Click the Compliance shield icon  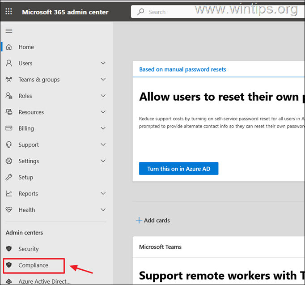point(9,265)
